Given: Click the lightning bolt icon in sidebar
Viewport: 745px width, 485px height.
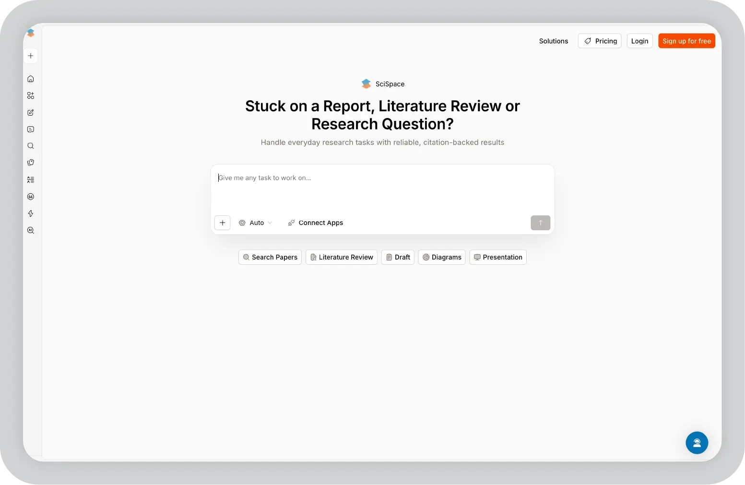Looking at the screenshot, I should point(31,213).
